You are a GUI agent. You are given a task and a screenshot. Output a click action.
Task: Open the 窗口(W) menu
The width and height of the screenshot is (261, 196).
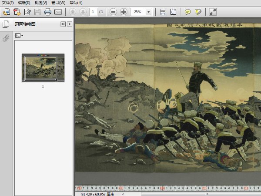[58, 3]
